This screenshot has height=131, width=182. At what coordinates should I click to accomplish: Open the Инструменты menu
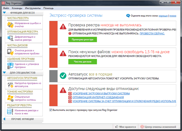click(x=33, y=8)
